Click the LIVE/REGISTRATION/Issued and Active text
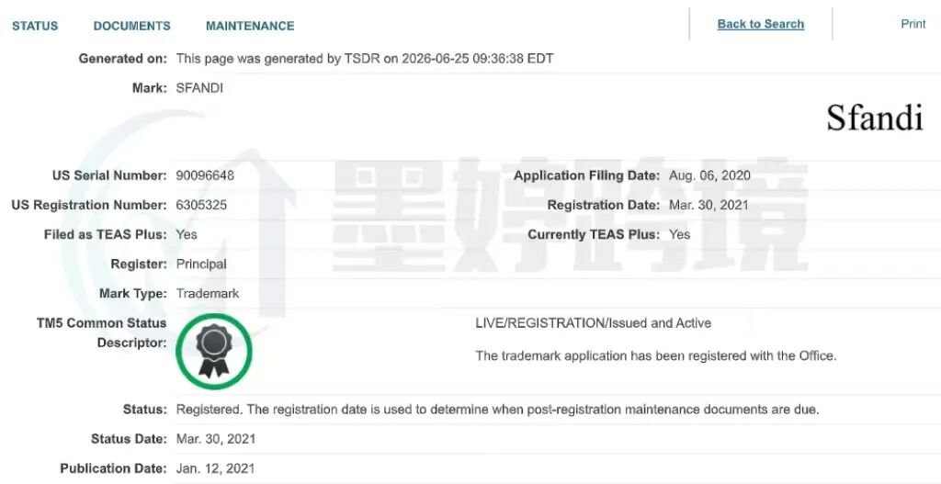The width and height of the screenshot is (941, 484). point(593,323)
